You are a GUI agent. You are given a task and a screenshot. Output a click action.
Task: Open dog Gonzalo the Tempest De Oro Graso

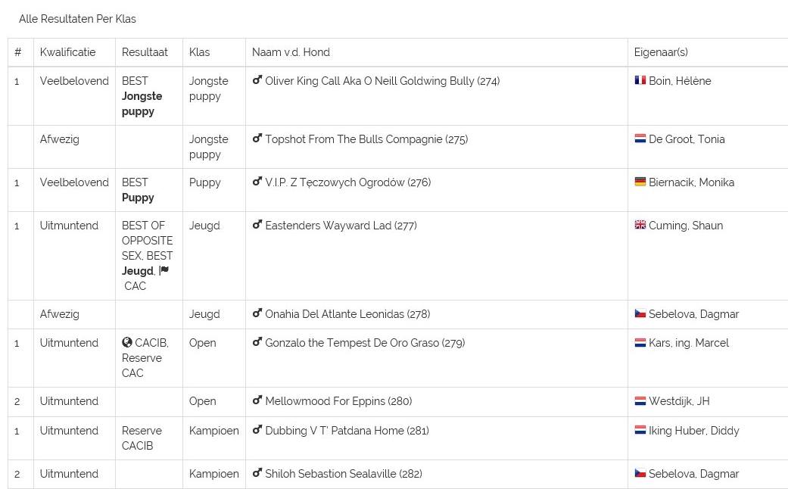(x=365, y=343)
